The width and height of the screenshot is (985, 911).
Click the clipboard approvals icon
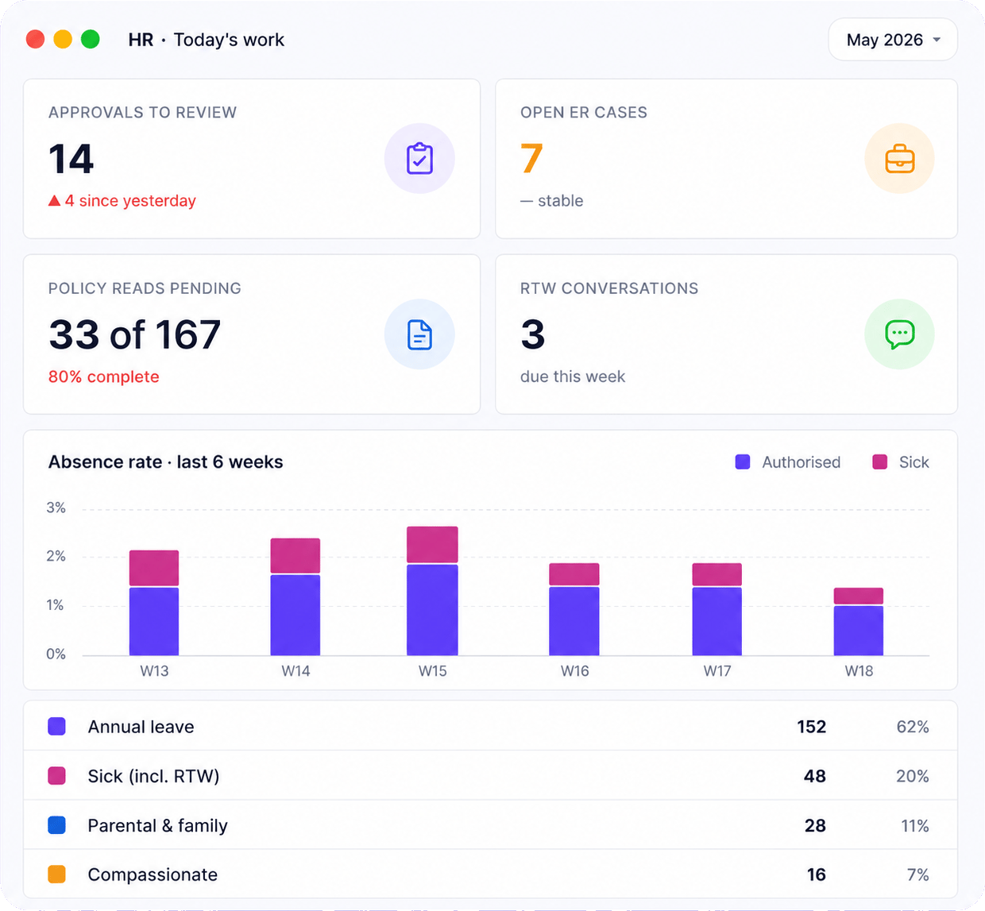coord(419,158)
